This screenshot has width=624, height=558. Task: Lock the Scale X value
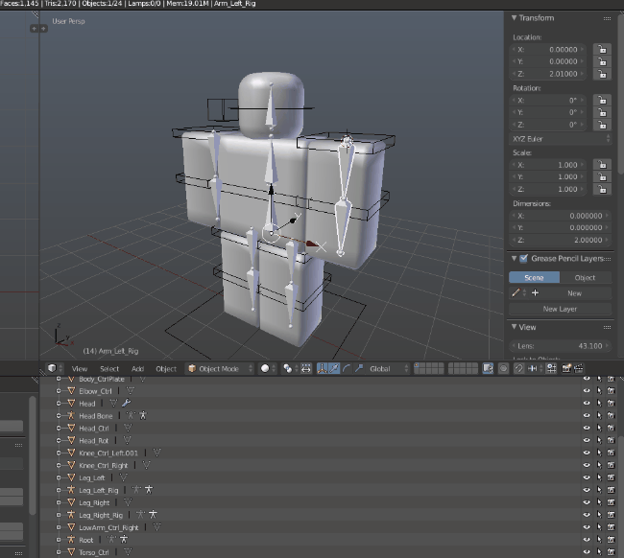602,165
